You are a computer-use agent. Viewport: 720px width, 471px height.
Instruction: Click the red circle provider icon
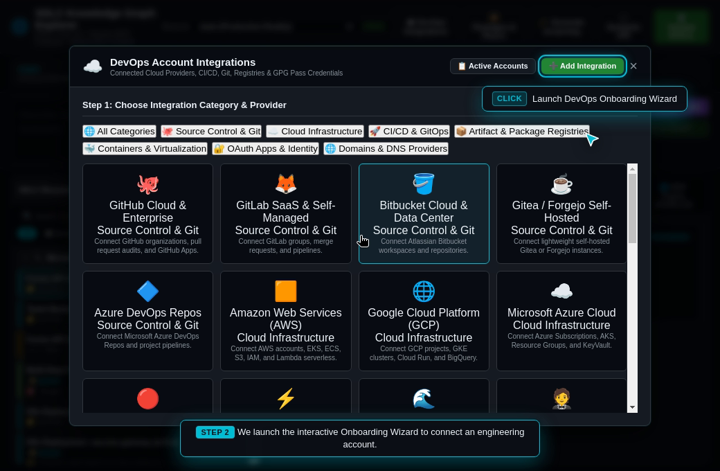(148, 399)
